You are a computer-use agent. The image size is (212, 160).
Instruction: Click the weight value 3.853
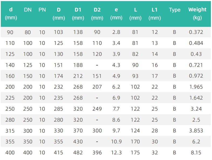196,130
